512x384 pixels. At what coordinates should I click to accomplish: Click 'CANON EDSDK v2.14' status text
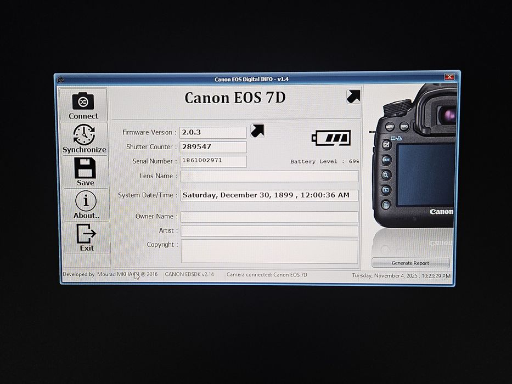tap(189, 274)
